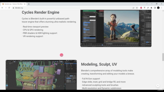This screenshot has width=164, height=92.
Task: Share this page using the share icon
Action: click(x=133, y=8)
